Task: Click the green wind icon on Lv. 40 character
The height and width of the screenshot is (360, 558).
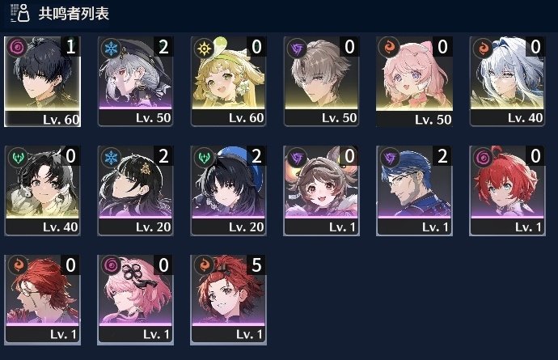Action: click(18, 157)
